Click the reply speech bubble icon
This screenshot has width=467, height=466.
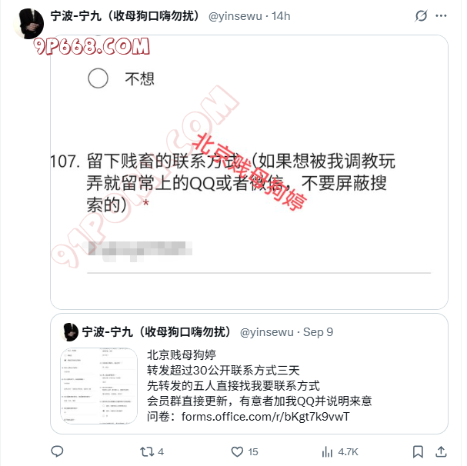[57, 451]
